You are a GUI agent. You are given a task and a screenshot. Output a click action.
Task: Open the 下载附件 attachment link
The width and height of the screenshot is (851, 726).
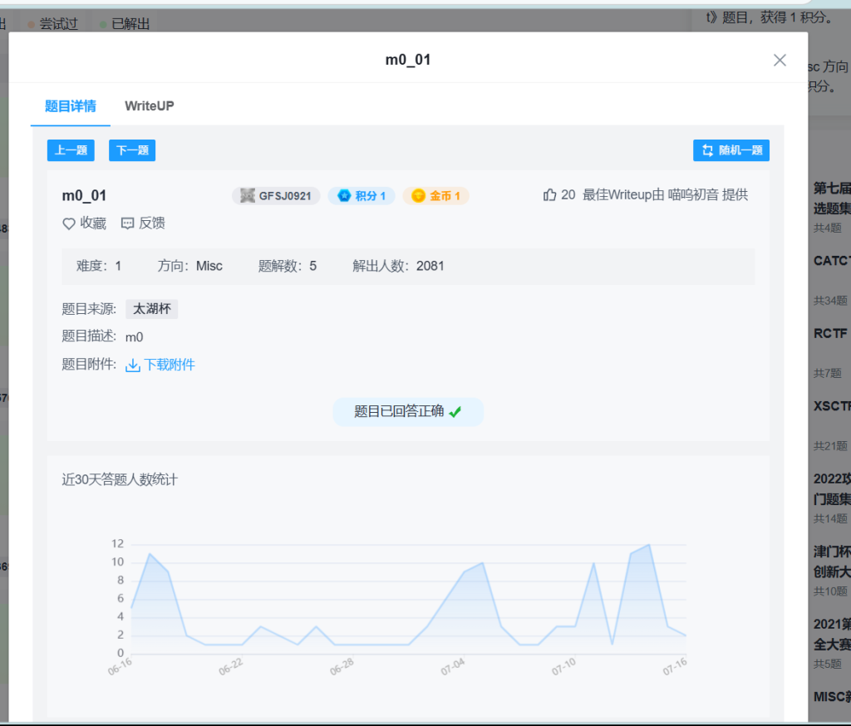(x=170, y=365)
